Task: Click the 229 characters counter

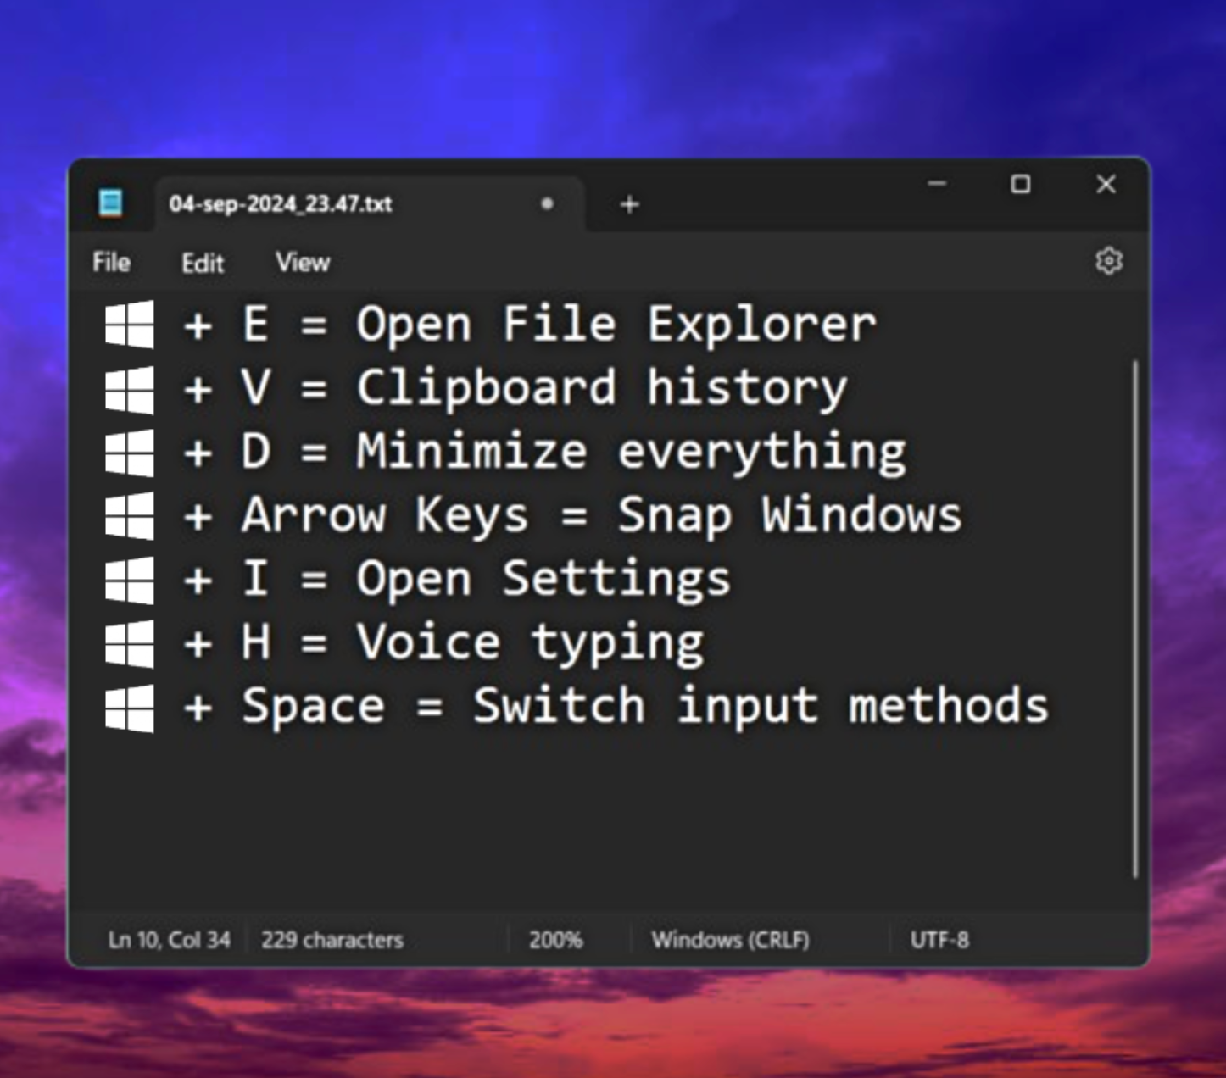Action: click(332, 940)
